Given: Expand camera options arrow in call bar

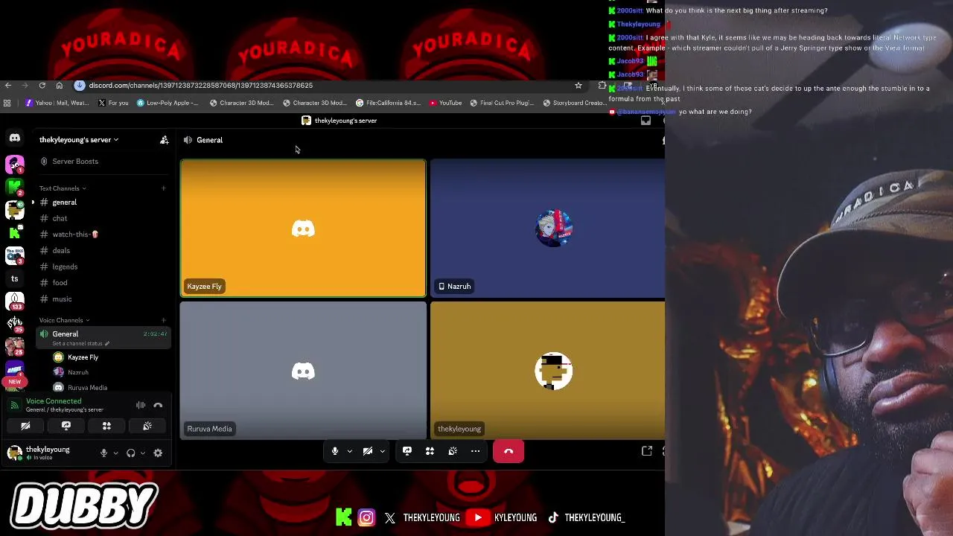Looking at the screenshot, I should (x=382, y=451).
